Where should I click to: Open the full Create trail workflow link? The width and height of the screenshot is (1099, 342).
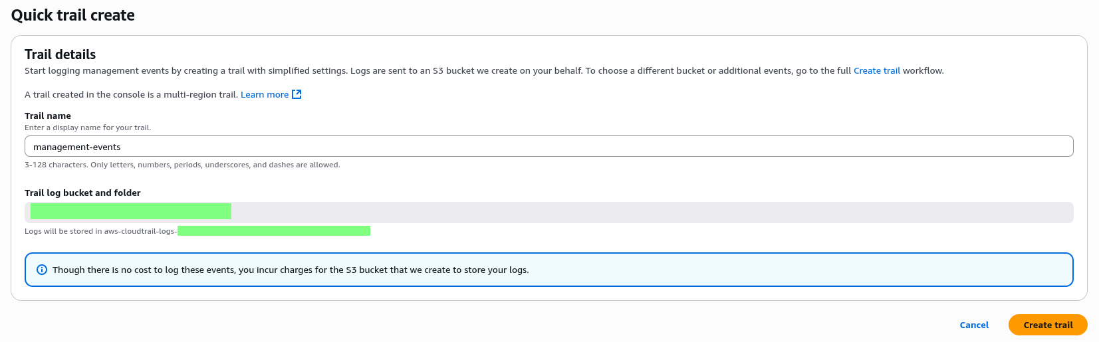coord(876,71)
